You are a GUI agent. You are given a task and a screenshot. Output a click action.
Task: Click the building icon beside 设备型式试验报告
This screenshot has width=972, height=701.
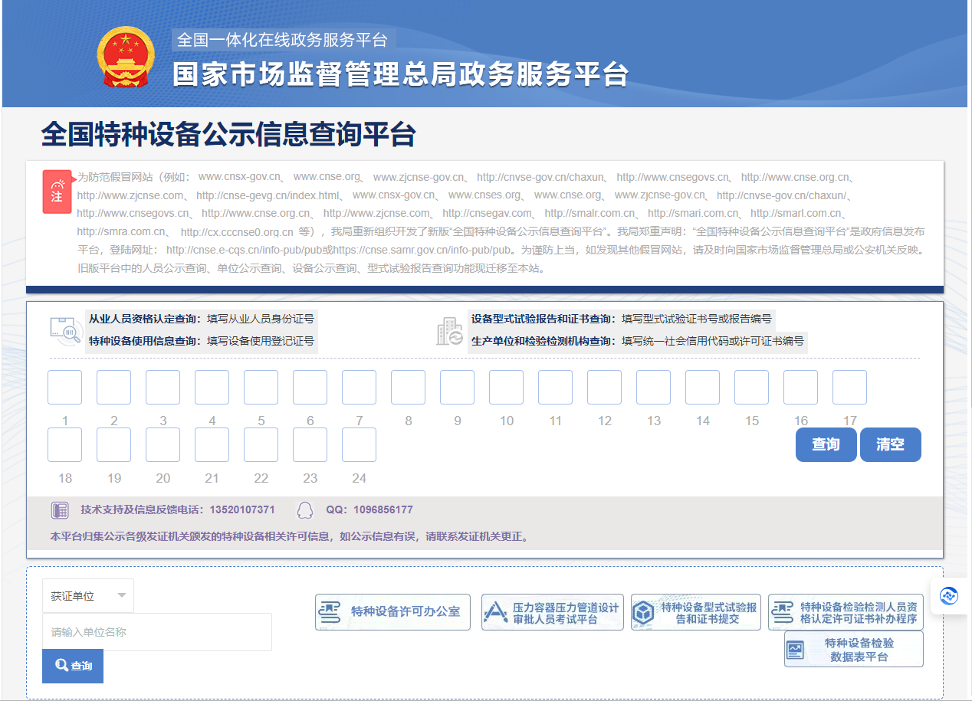tap(449, 330)
